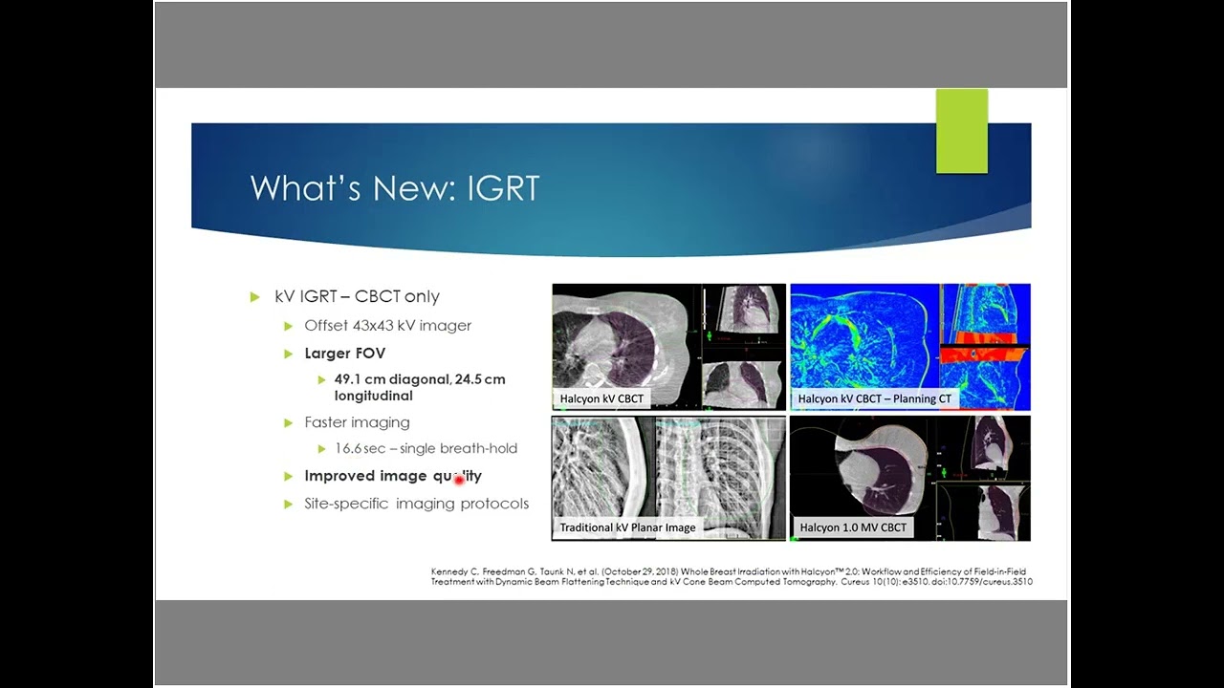Open the Traditional kV Planar Image picture

click(x=668, y=478)
